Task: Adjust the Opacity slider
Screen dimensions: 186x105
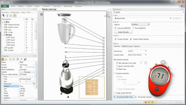Action: click(x=30, y=67)
